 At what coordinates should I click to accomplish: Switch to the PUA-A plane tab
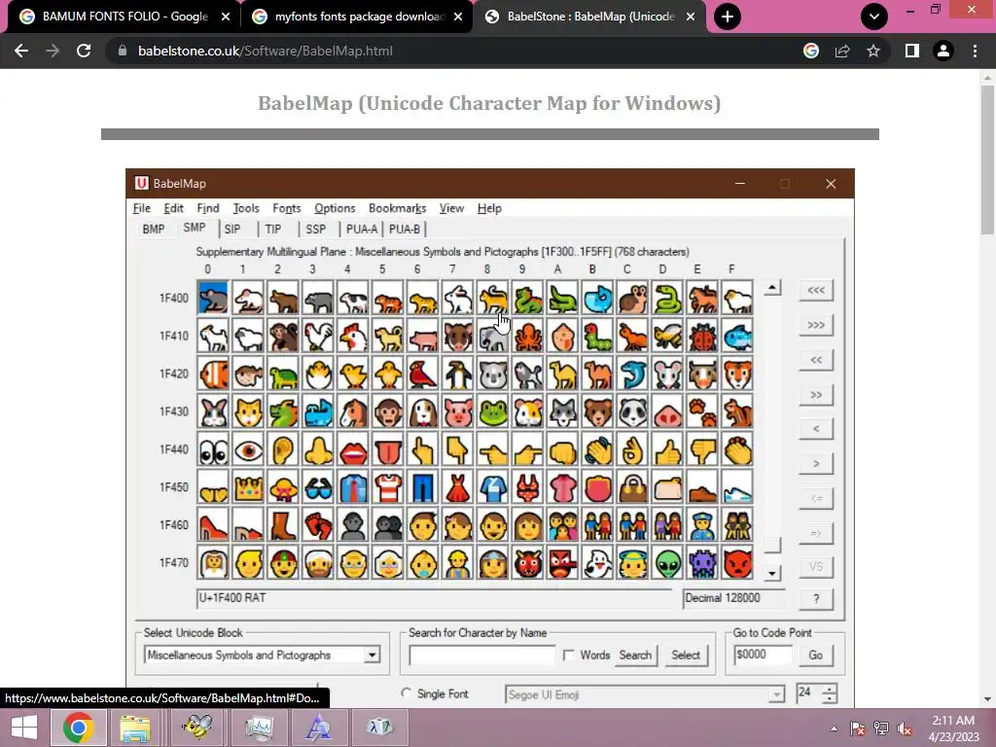[362, 230]
